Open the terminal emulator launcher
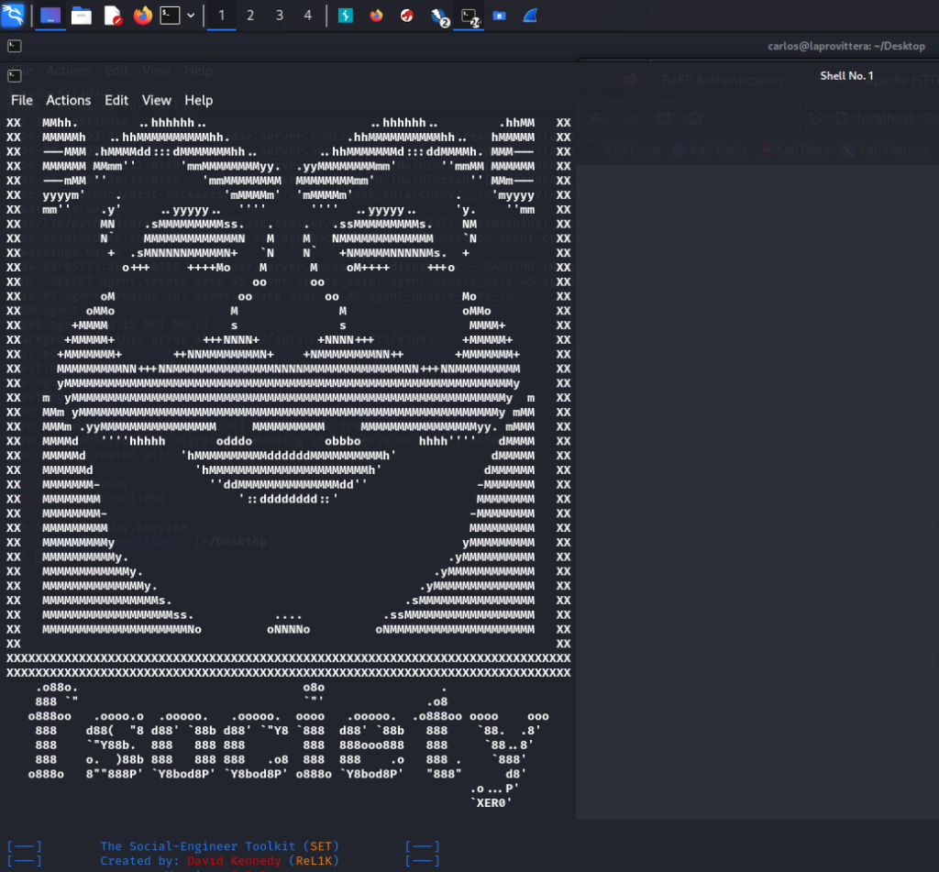 tap(170, 16)
